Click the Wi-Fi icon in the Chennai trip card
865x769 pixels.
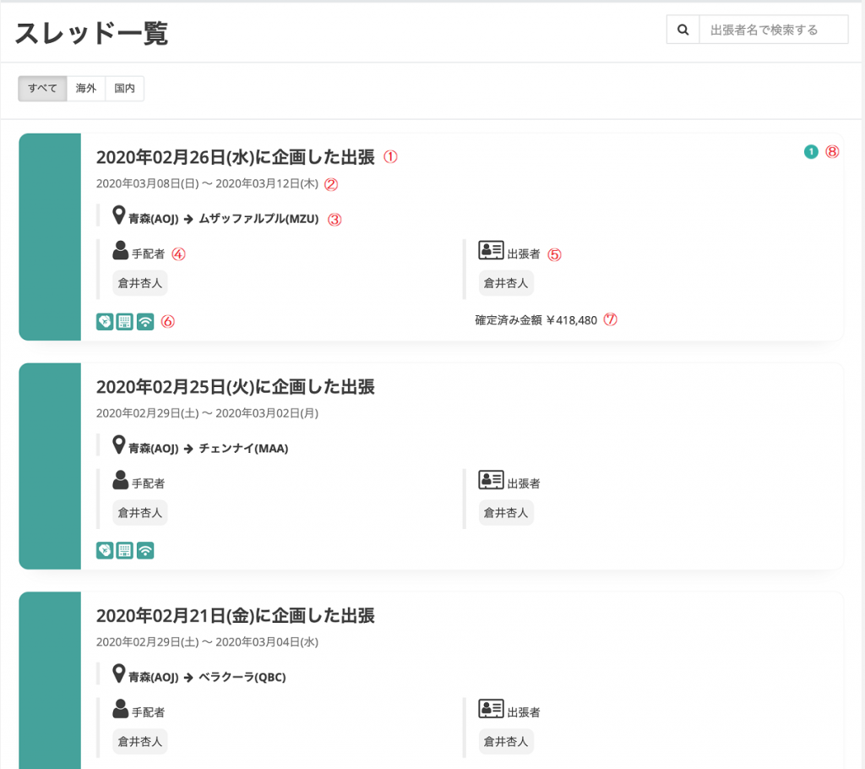[x=145, y=550]
